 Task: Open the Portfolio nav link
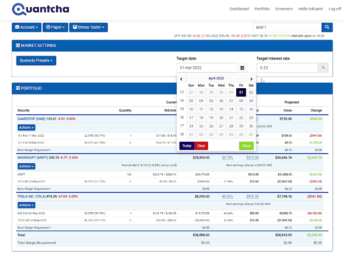click(x=262, y=9)
